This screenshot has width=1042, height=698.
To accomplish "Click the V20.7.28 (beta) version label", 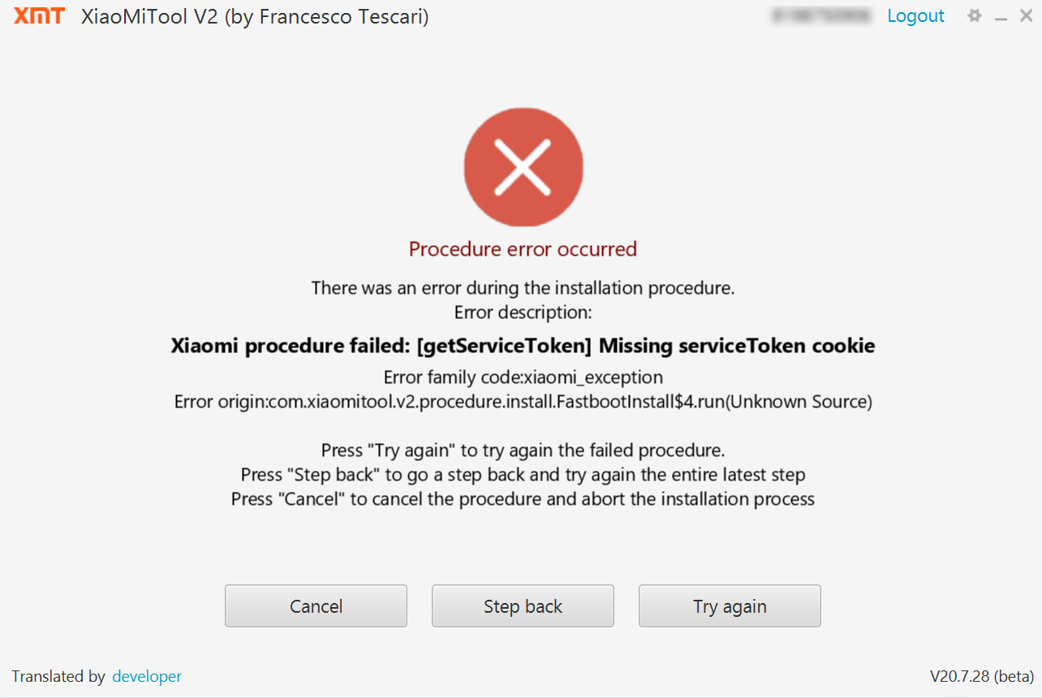I will (x=981, y=676).
